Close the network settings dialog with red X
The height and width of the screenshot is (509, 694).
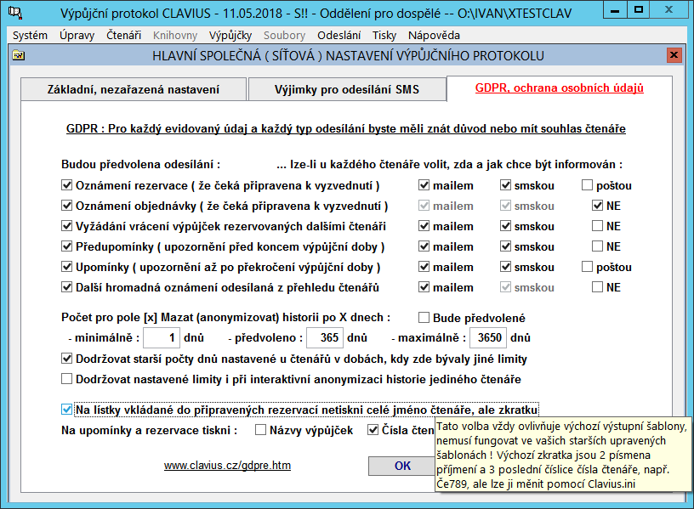click(674, 55)
